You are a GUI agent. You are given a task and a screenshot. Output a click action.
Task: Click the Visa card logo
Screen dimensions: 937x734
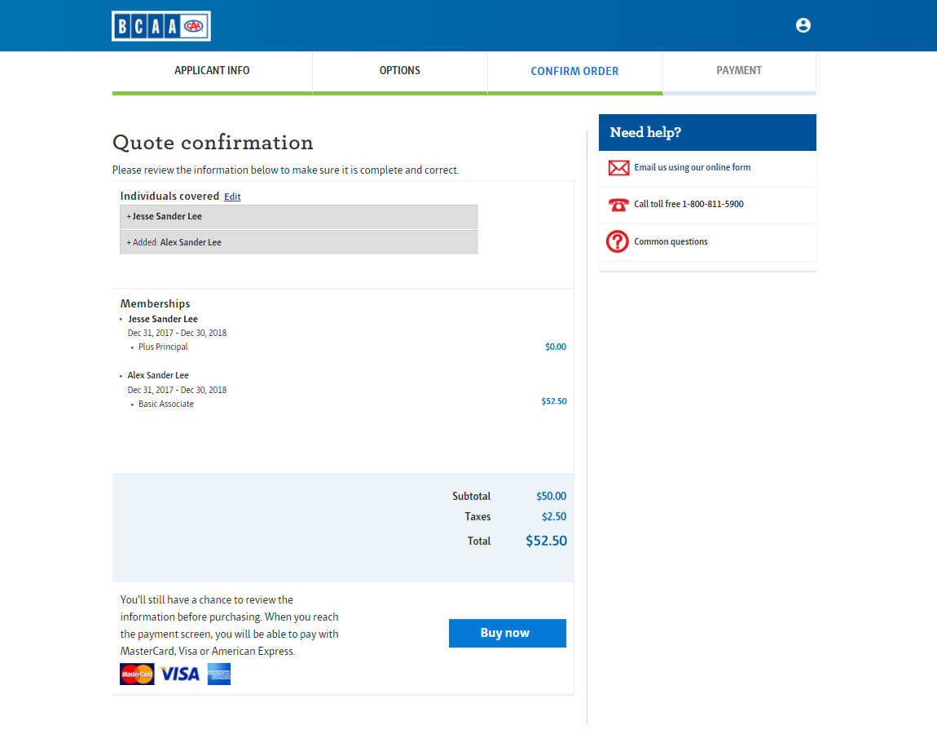click(180, 674)
